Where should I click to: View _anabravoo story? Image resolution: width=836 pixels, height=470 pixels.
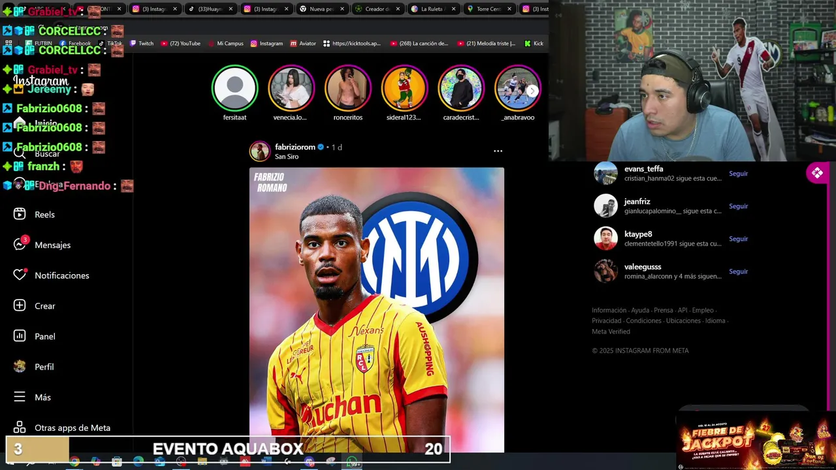click(517, 88)
